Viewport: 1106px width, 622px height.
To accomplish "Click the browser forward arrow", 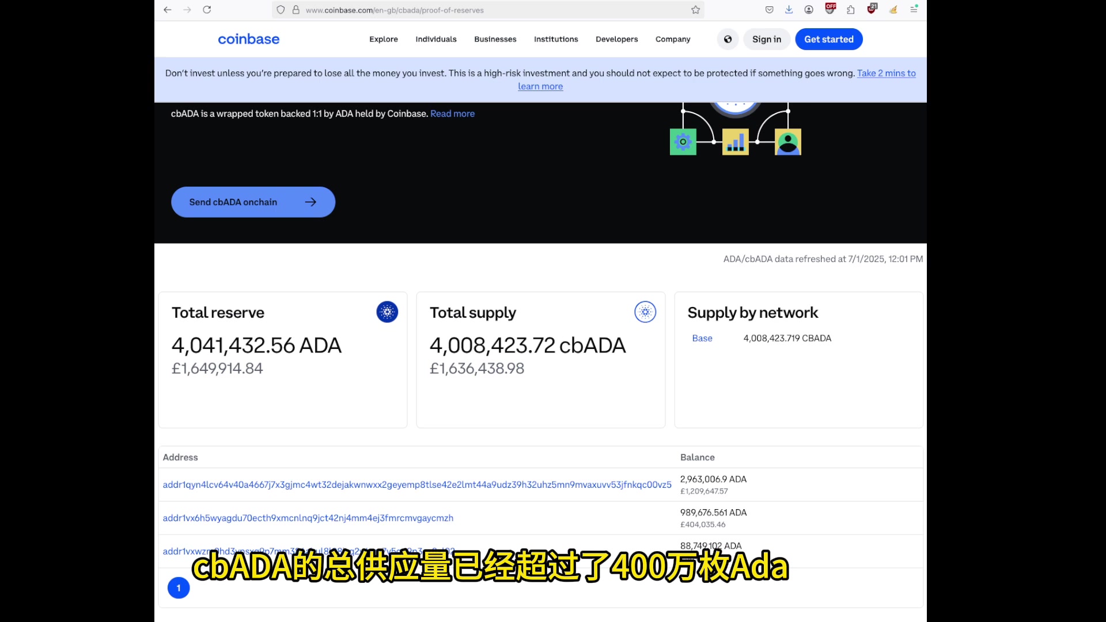I will (x=187, y=10).
